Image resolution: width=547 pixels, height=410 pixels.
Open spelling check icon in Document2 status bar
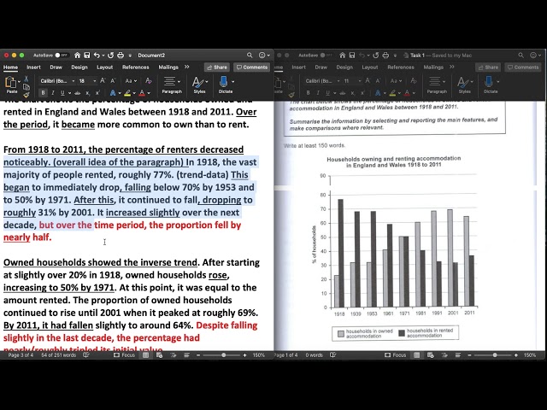pos(86,355)
